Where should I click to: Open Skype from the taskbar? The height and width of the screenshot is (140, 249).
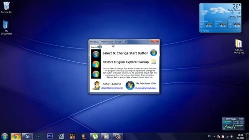[x=27, y=136]
